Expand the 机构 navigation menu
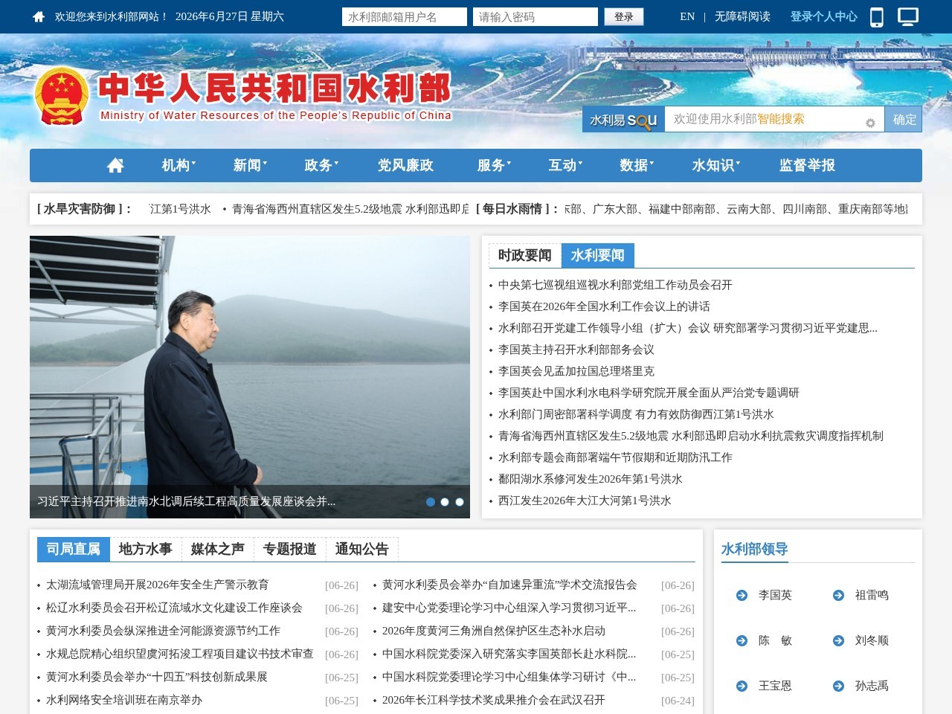952x714 pixels. [x=178, y=165]
